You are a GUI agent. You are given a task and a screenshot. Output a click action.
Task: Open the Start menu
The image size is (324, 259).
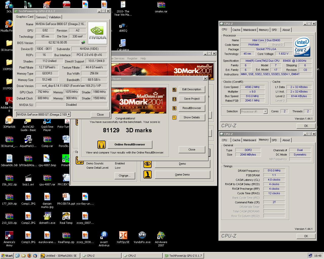(x=7, y=256)
